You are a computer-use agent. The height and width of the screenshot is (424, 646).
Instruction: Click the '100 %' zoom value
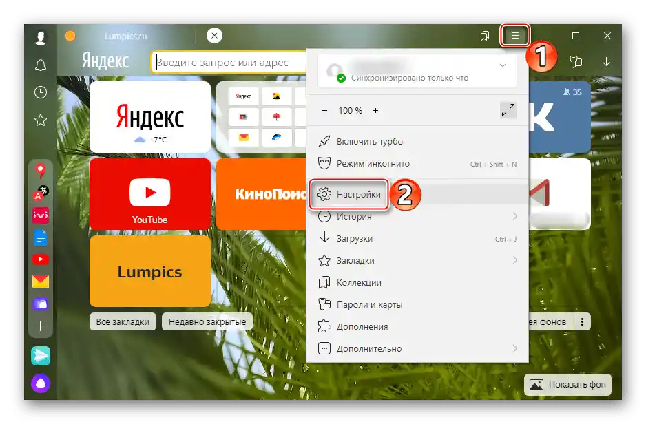pyautogui.click(x=350, y=110)
